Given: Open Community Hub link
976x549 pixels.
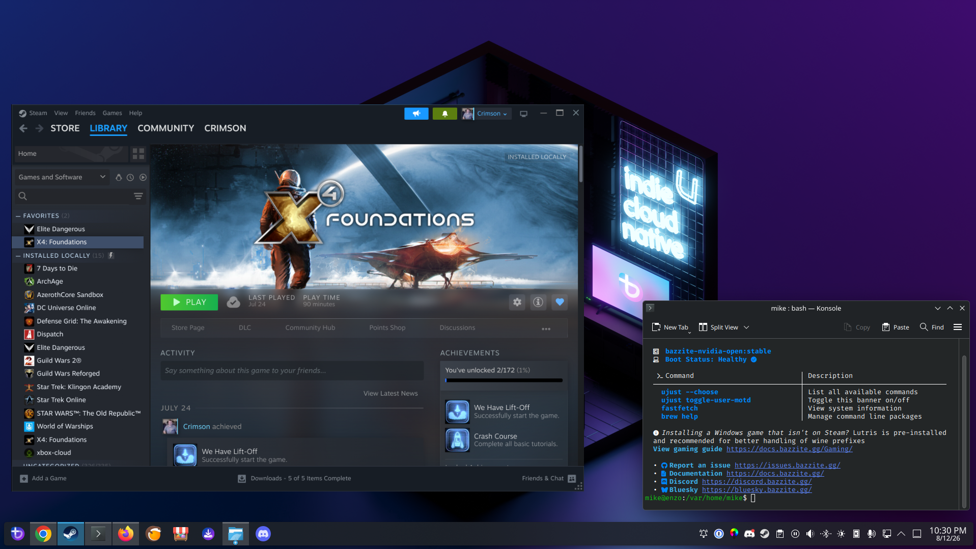Looking at the screenshot, I should click(310, 328).
